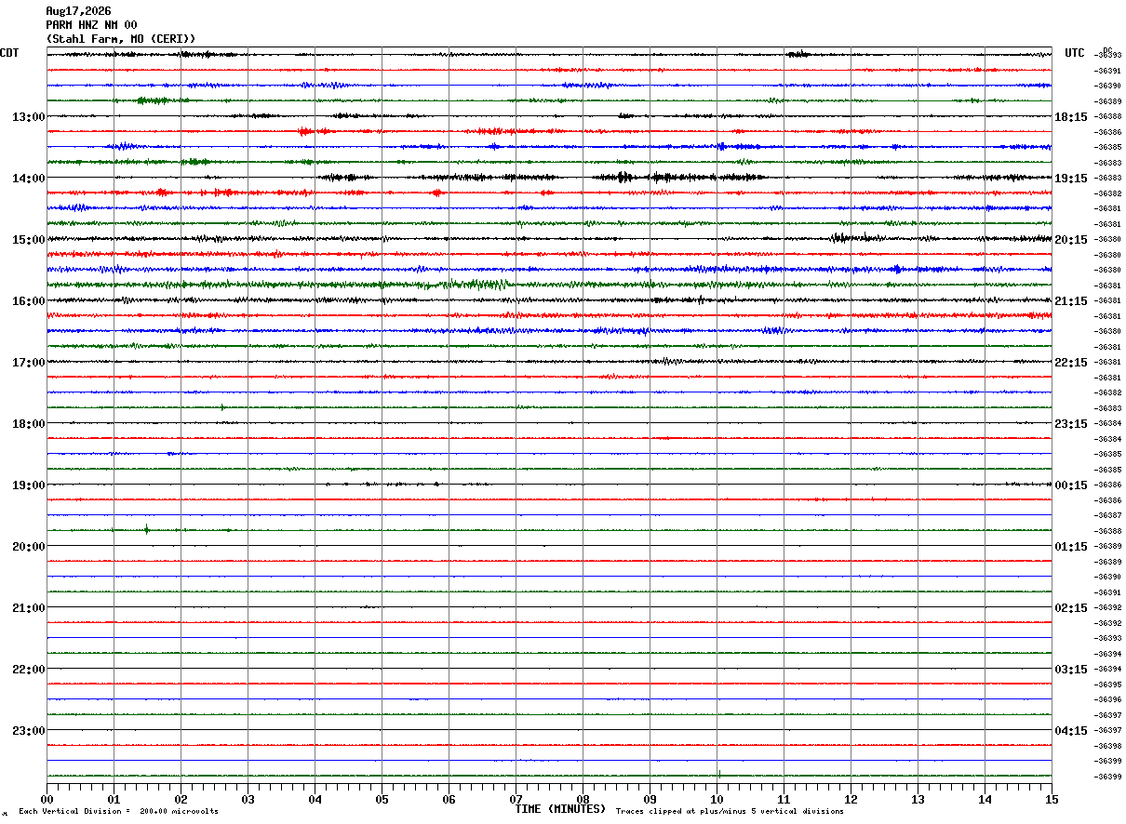Screen dimensions: 1126x824
Task: Select the 23:00 CDT row label
Action: coord(28,731)
